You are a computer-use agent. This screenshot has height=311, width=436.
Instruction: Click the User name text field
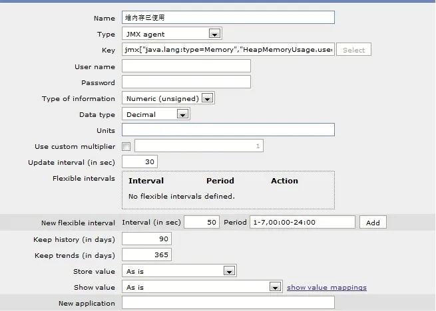pyautogui.click(x=186, y=66)
